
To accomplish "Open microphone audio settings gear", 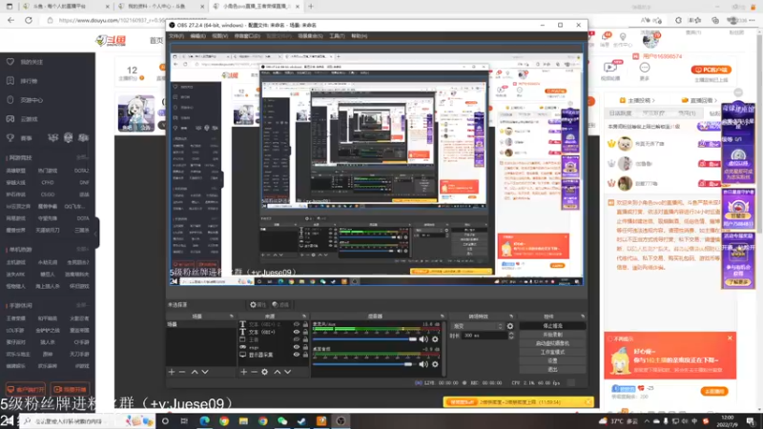I will pos(435,339).
